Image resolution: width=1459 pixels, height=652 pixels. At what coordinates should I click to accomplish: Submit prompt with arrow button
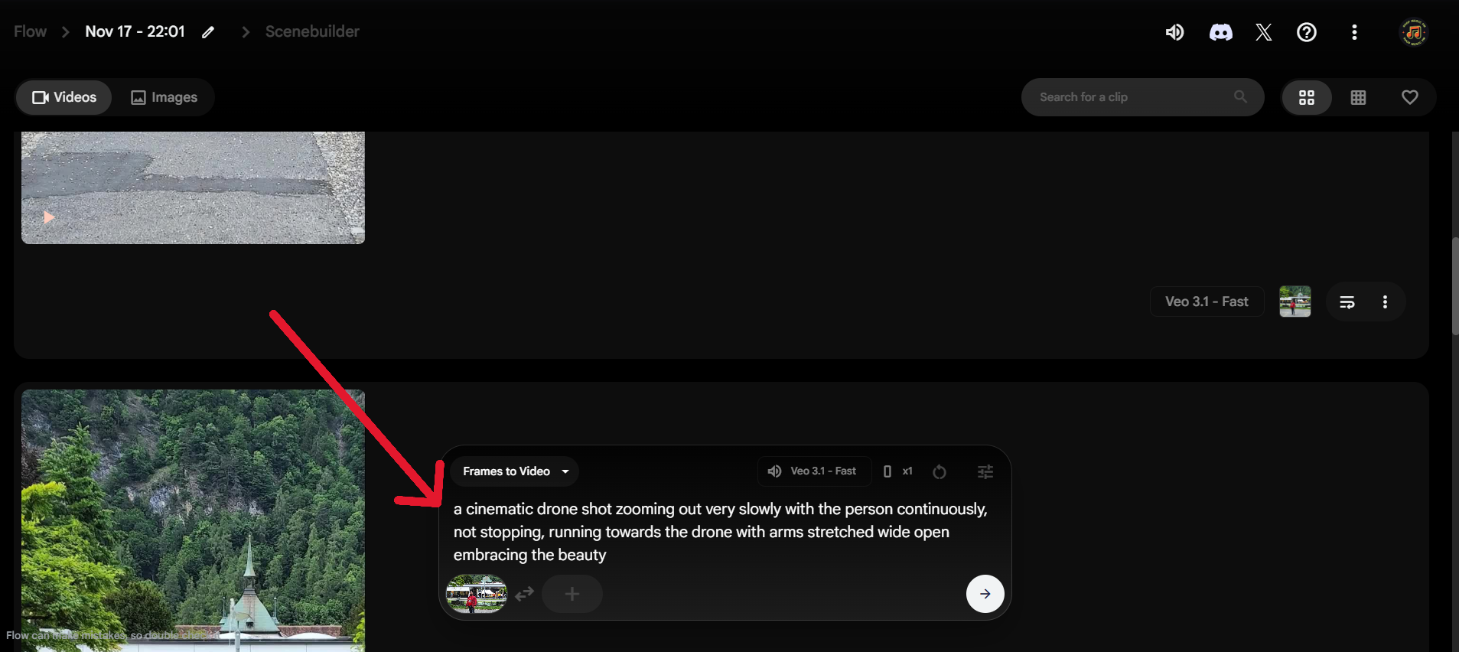point(985,594)
